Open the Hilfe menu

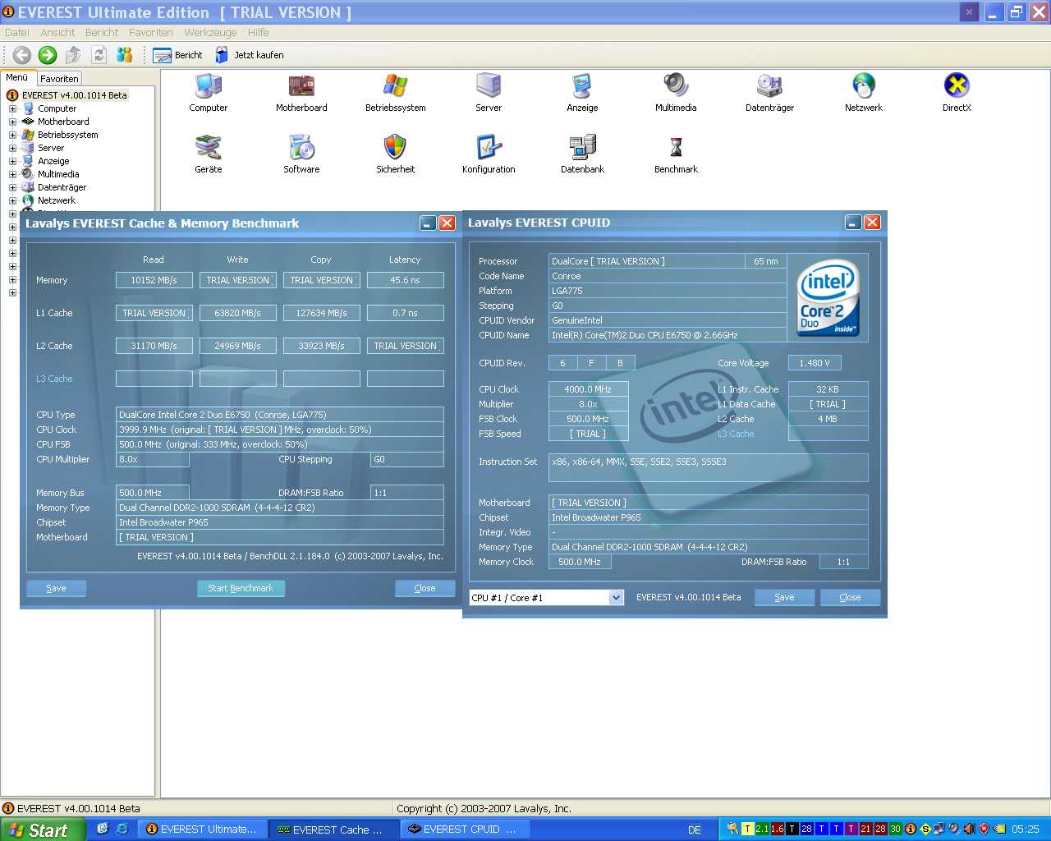259,33
